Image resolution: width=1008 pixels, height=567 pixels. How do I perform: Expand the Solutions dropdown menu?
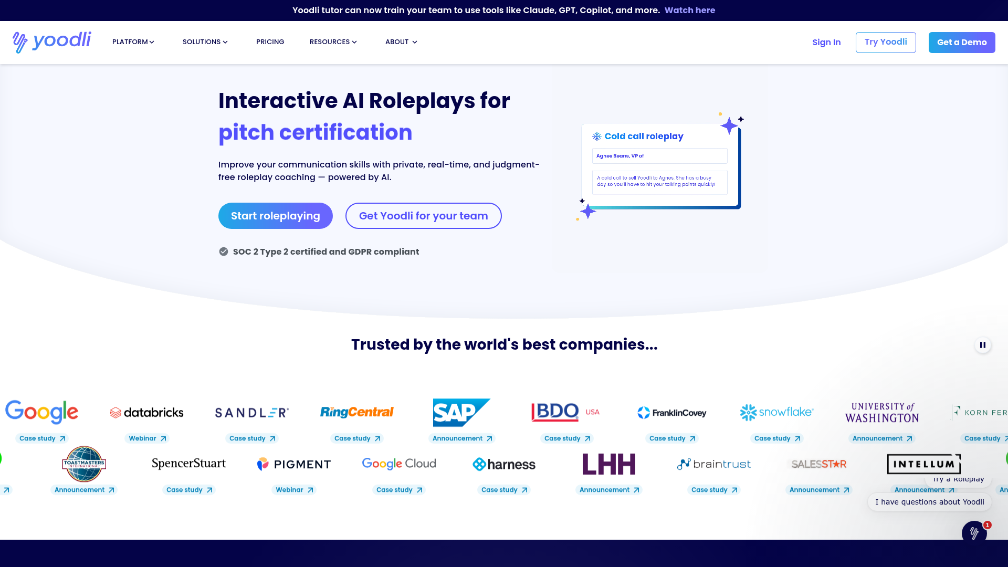(205, 42)
